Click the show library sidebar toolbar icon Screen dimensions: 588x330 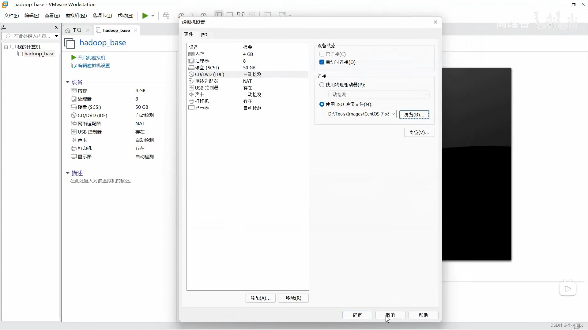(218, 15)
